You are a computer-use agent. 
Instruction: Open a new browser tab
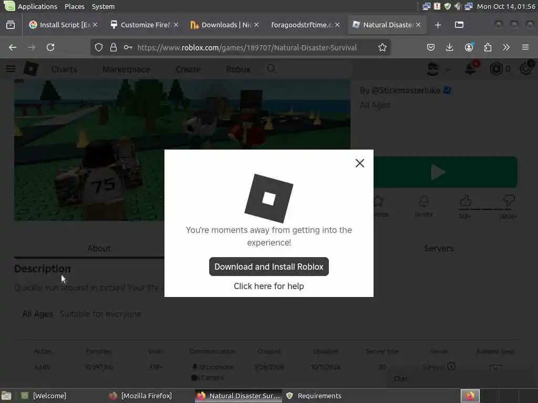[x=438, y=25]
